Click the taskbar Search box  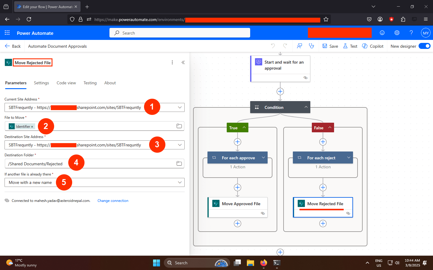197,263
